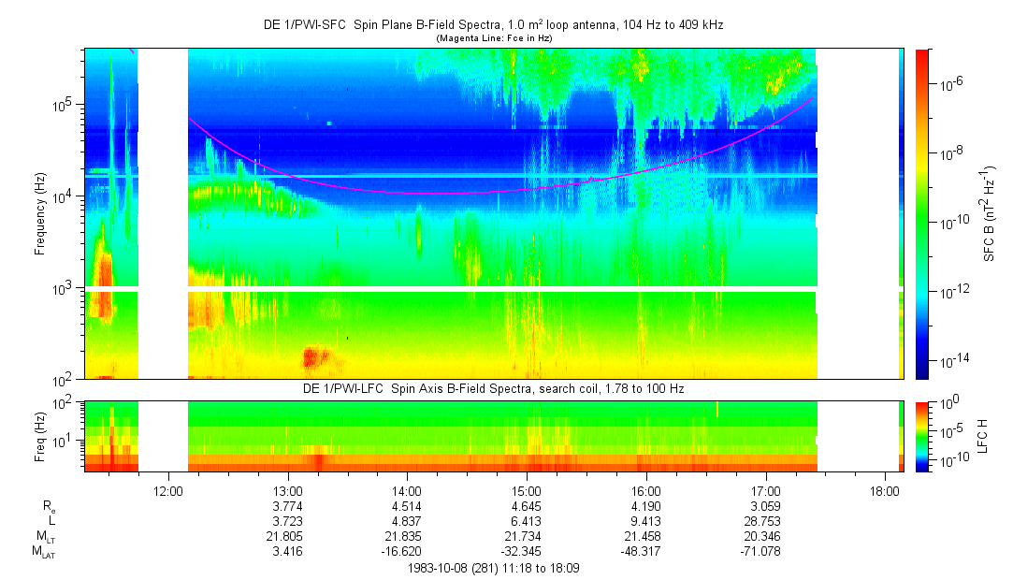
Task: Click the red burst near 13:10 at 200 Hz
Action: (x=315, y=357)
